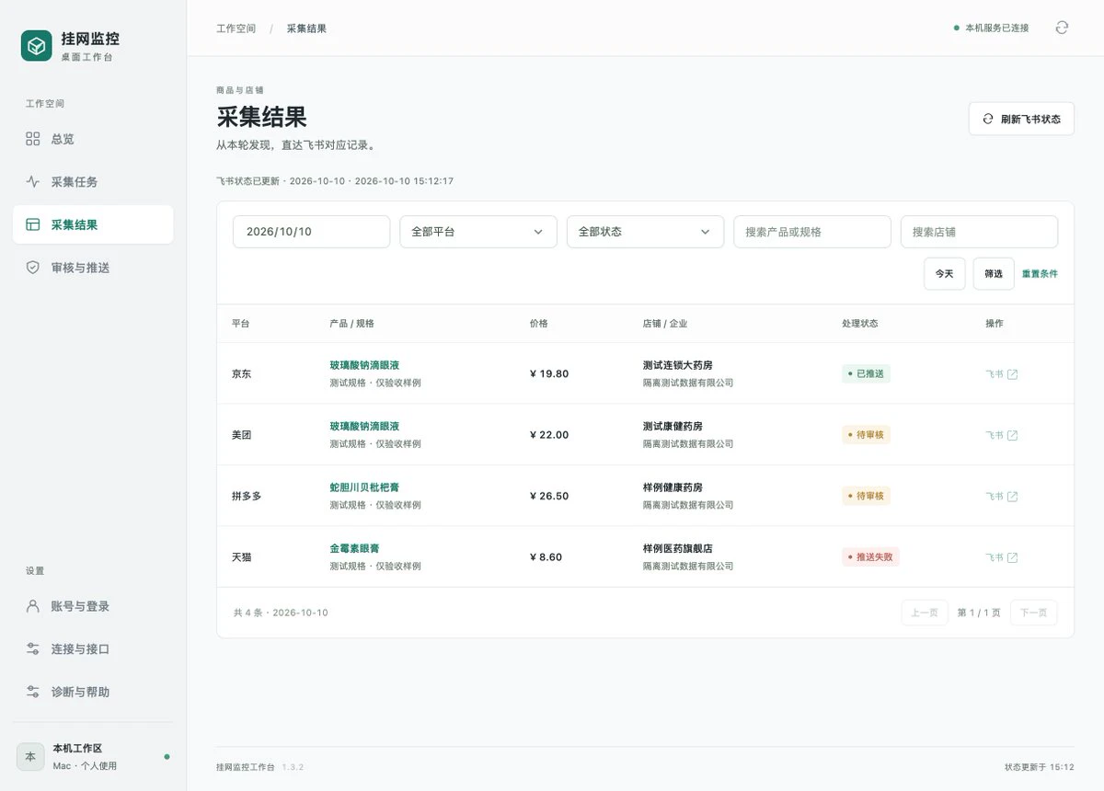Open the 蛇胆川贝枇杷膏 product link
This screenshot has width=1104, height=791.
click(x=364, y=487)
